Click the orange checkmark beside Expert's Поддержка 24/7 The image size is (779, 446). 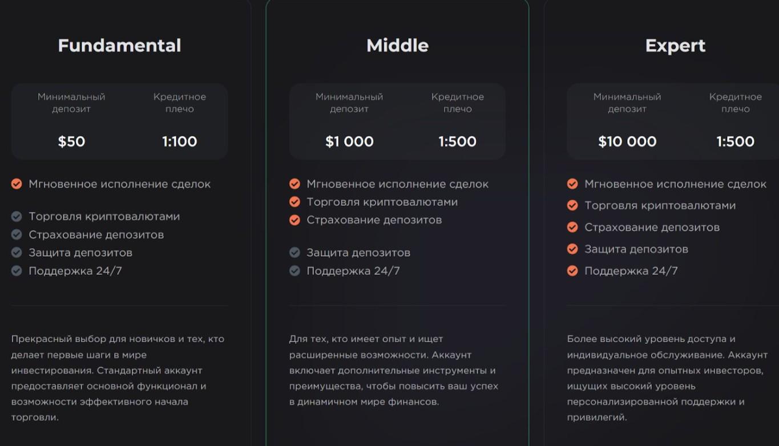point(572,270)
